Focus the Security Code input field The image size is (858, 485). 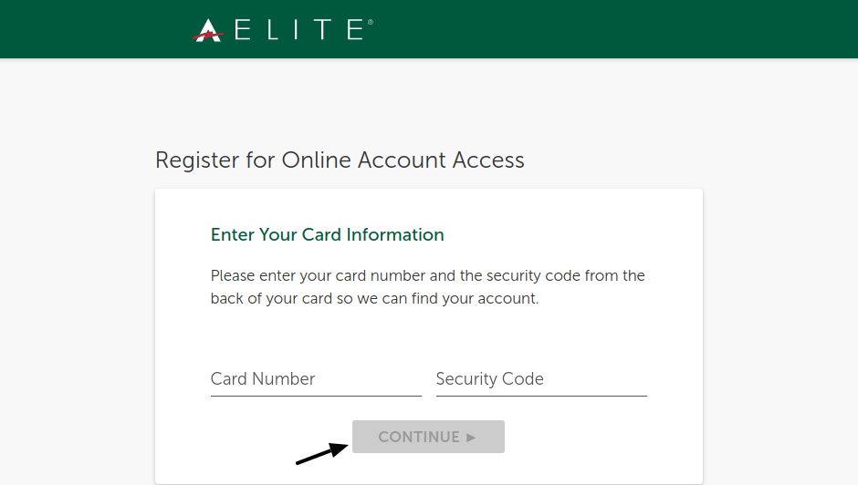click(541, 379)
